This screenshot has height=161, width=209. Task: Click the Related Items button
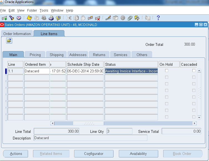pos(51,154)
